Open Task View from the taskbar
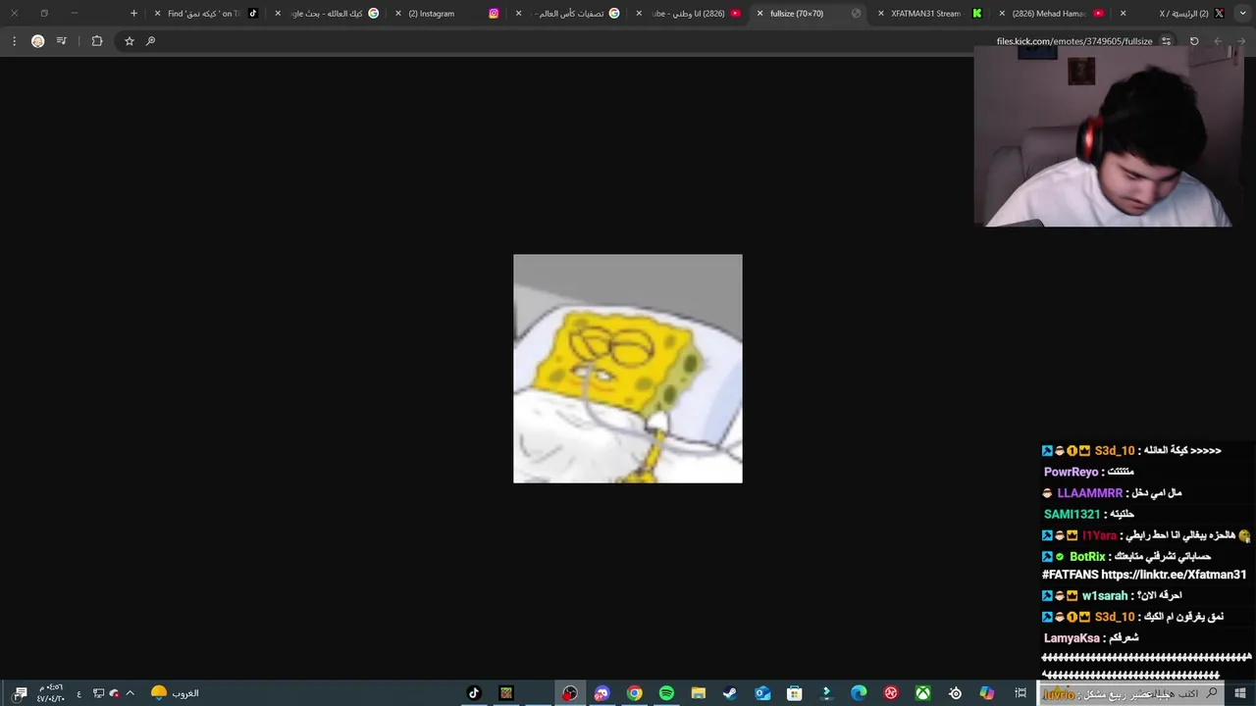The height and width of the screenshot is (706, 1256). [x=1020, y=693]
